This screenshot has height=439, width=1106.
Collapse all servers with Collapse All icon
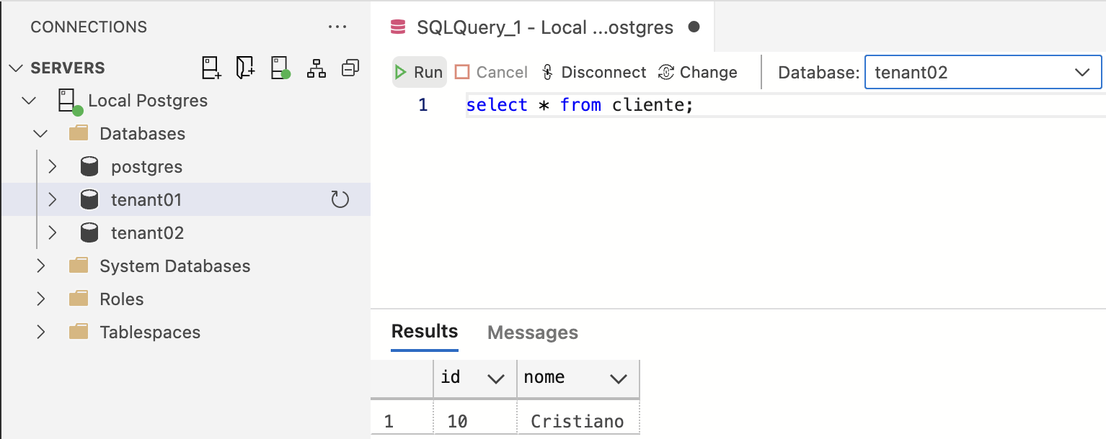click(350, 68)
